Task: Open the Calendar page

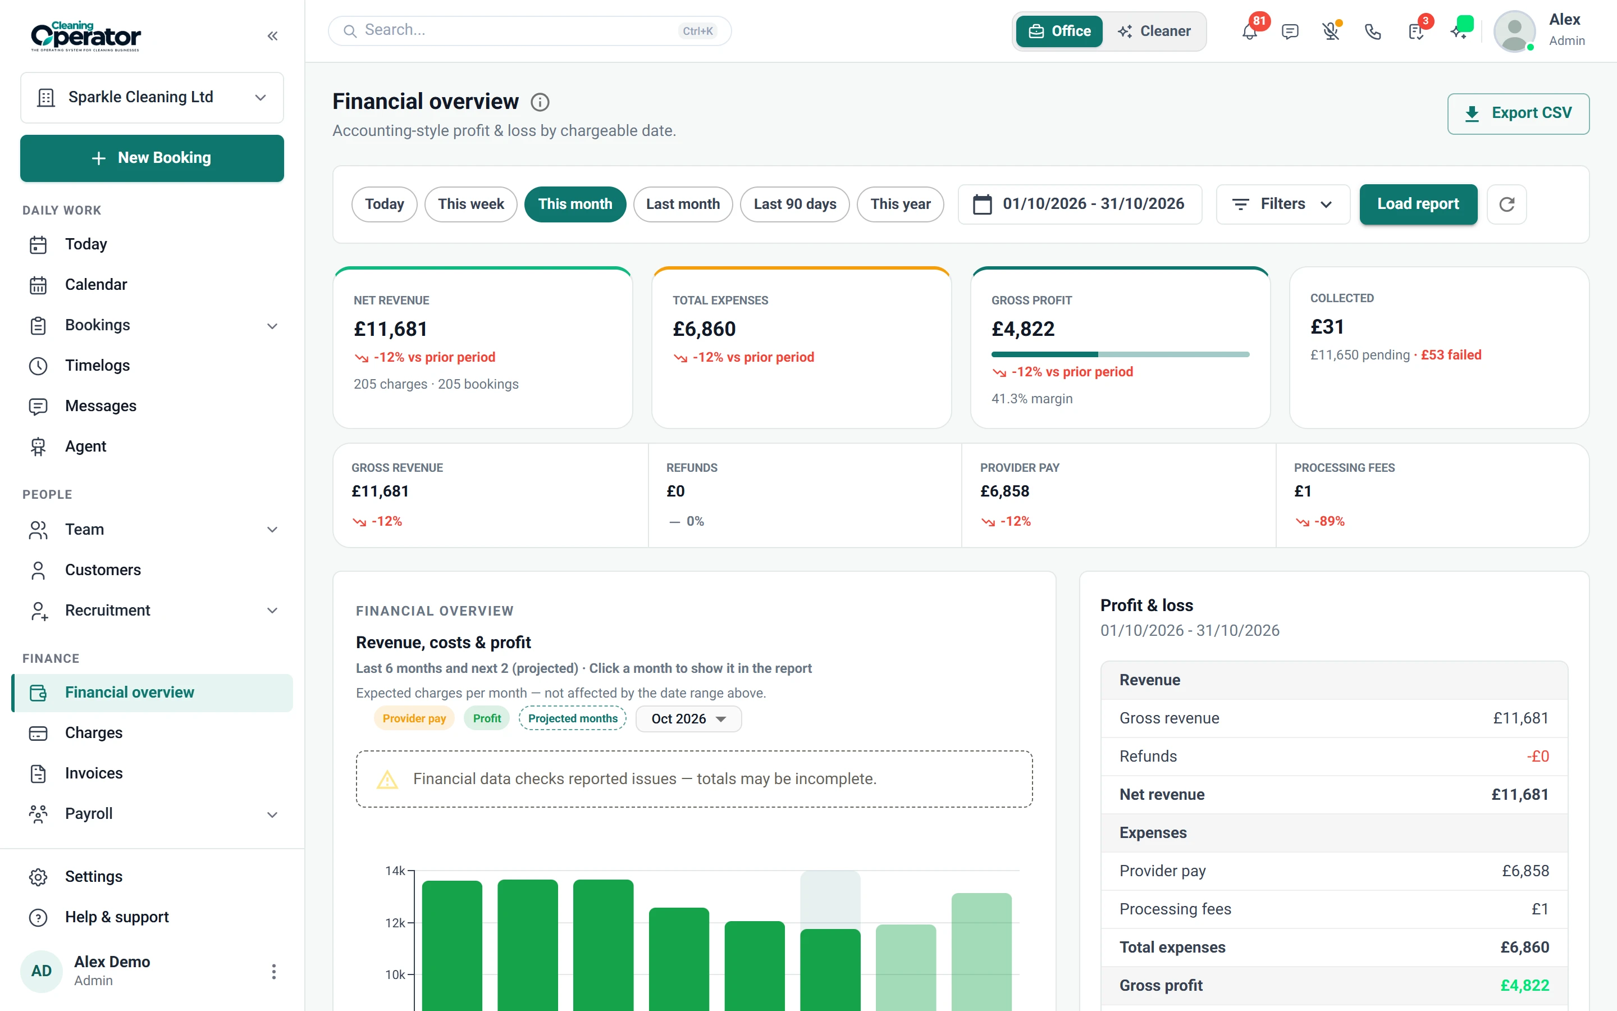Action: [152, 284]
